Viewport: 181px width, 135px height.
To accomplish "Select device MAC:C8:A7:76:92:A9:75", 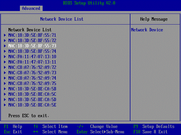I will [32, 83].
